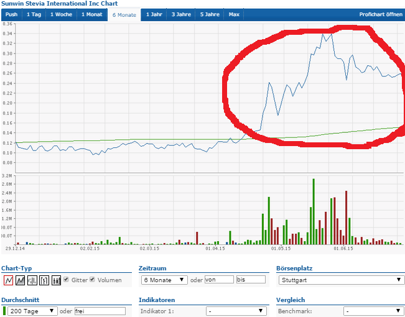Viewport: 405px width, 317px height.
Task: Click the 01.04.15 date label
Action: (x=215, y=249)
